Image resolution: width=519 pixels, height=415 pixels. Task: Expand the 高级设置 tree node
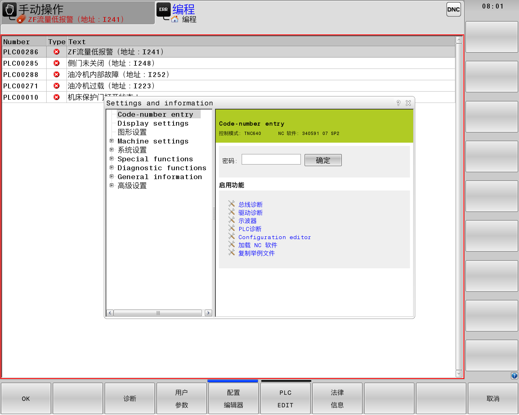click(112, 186)
